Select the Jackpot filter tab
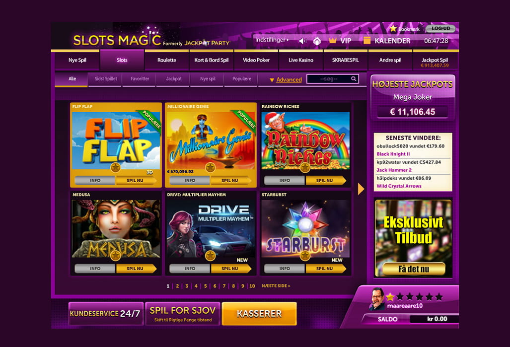Image resolution: width=510 pixels, height=347 pixels. pyautogui.click(x=174, y=79)
